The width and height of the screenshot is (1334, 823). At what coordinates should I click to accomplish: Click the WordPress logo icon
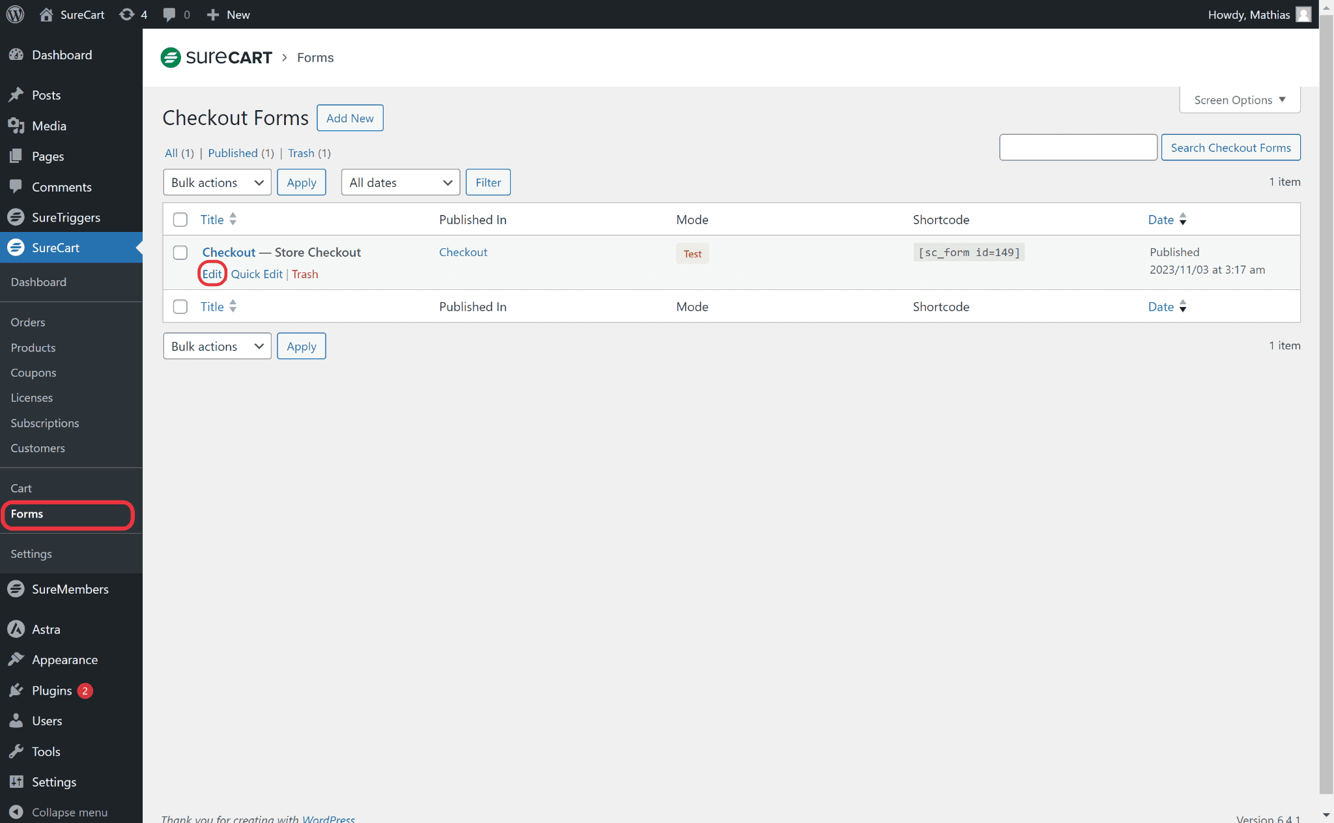[15, 14]
